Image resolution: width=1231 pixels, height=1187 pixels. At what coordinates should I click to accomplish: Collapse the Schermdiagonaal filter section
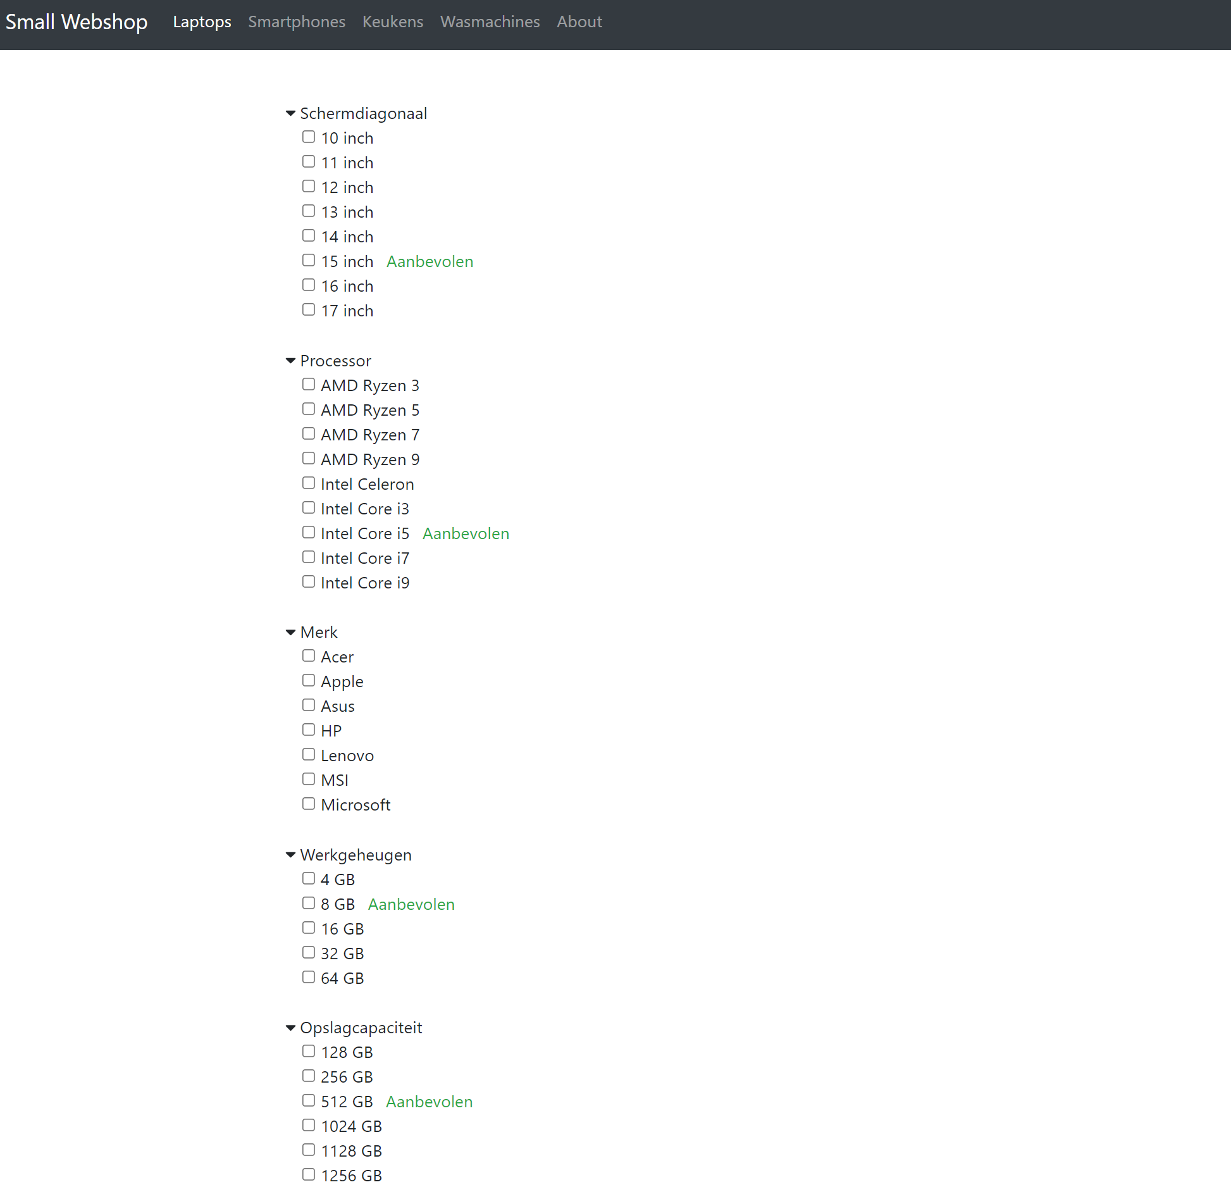(x=291, y=114)
